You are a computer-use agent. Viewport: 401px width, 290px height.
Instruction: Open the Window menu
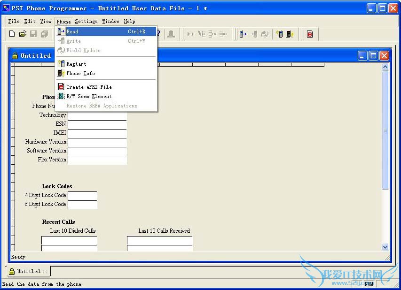click(110, 22)
